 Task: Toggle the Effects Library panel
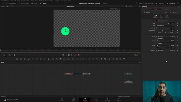pos(24,3)
